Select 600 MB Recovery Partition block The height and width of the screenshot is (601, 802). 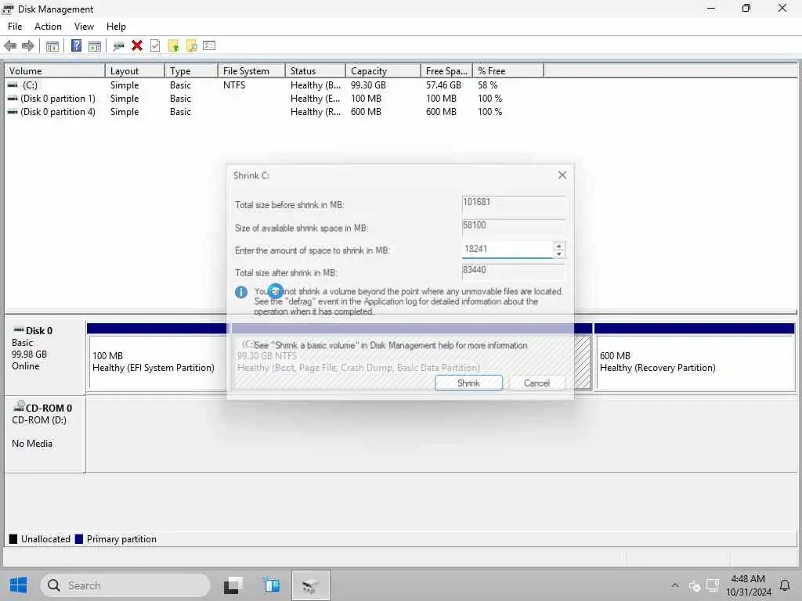pos(695,362)
